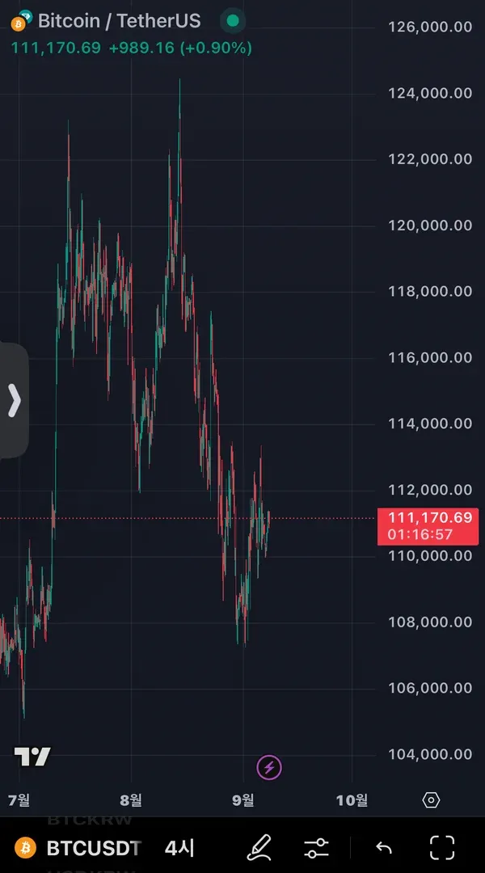This screenshot has width=485, height=873.
Task: Tap the green market status dot
Action: 233,20
